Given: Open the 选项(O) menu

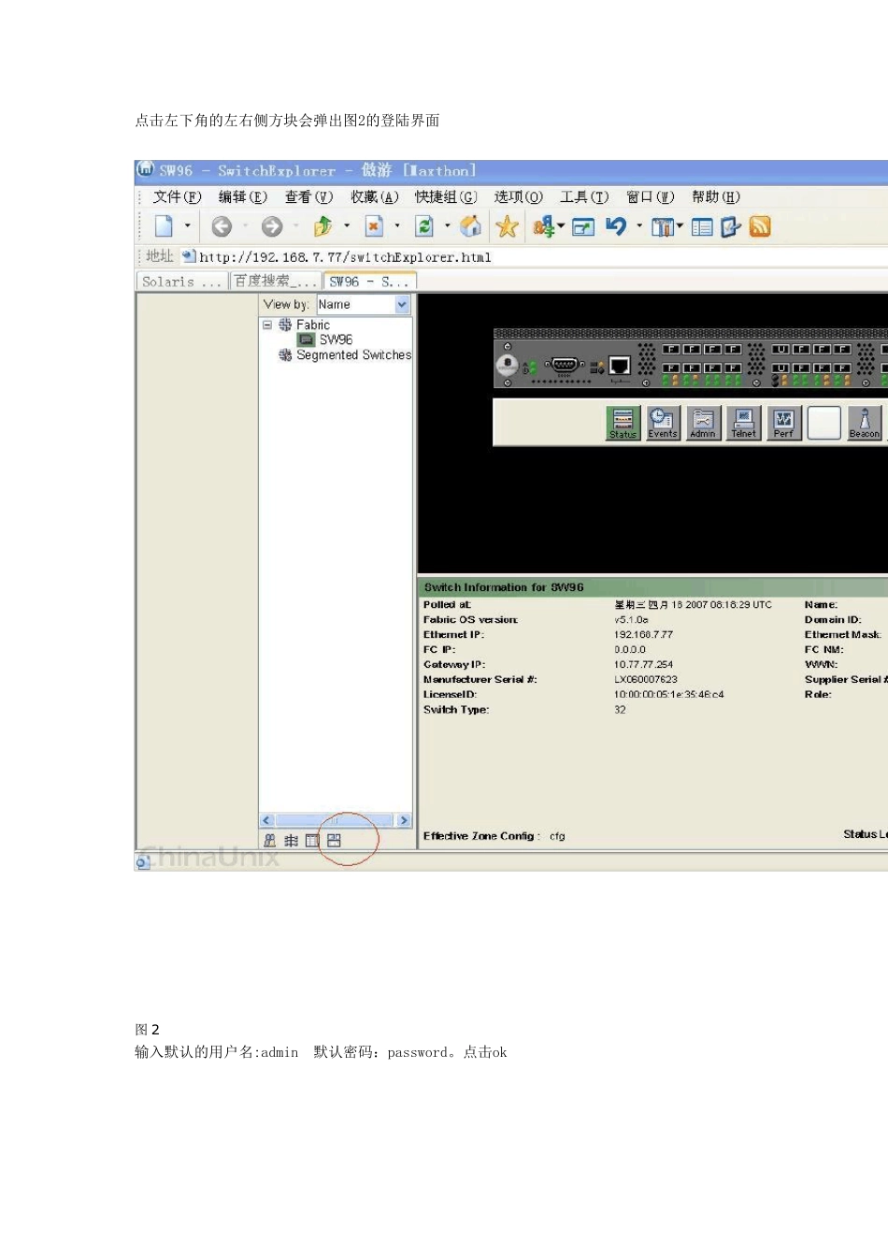Looking at the screenshot, I should click(x=518, y=196).
